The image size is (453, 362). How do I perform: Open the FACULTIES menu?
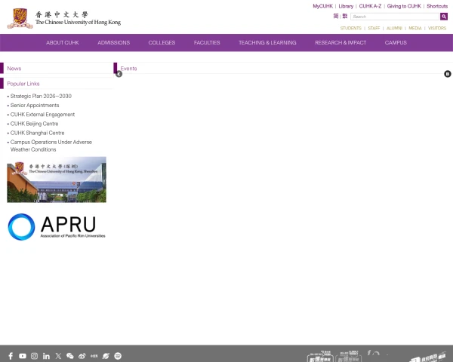(207, 43)
